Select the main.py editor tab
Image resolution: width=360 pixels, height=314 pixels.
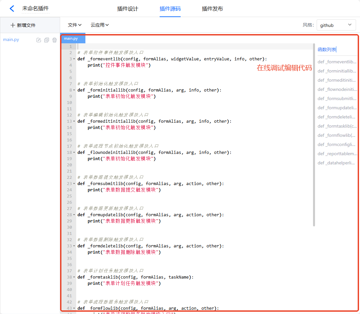71,38
